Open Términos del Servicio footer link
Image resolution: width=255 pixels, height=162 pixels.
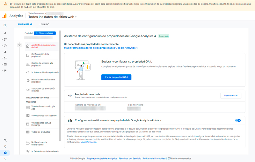coord(130,159)
